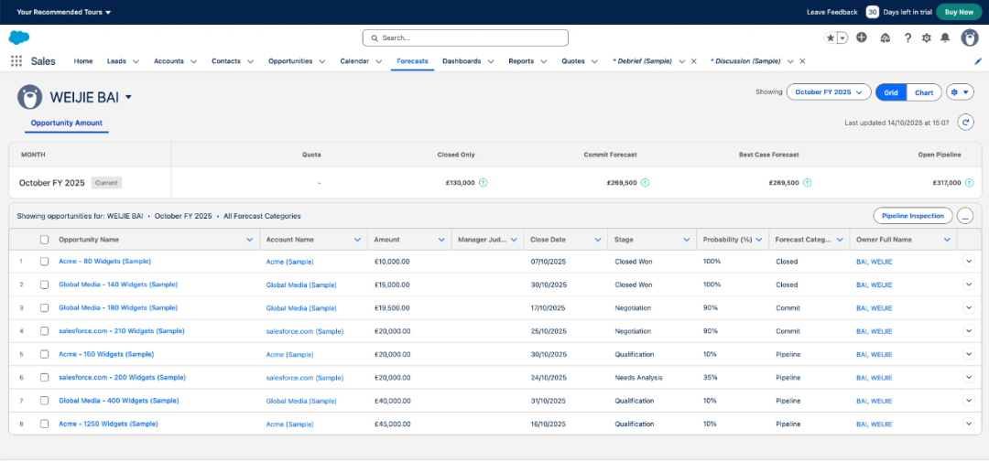
Task: Click the Open Pipeline info arrow icon
Action: pos(970,183)
